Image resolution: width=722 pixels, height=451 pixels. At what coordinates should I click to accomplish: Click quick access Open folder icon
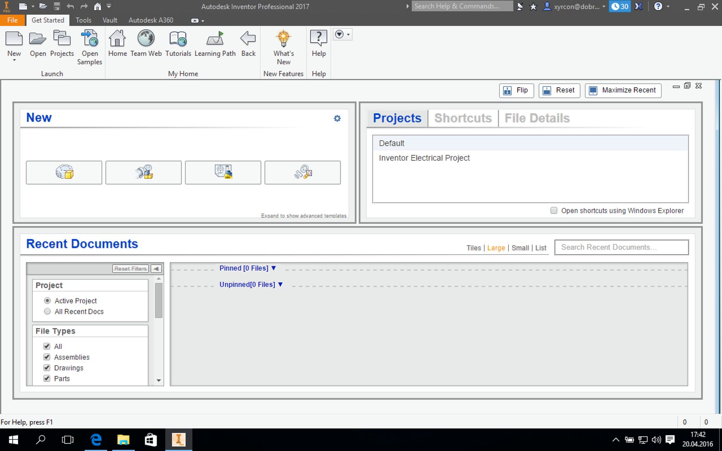point(43,6)
